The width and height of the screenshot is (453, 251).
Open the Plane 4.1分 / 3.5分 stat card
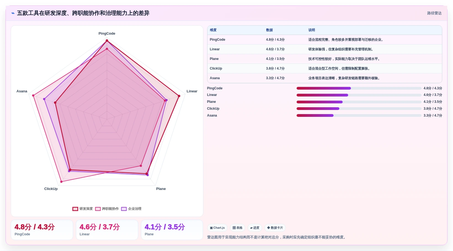(172, 230)
